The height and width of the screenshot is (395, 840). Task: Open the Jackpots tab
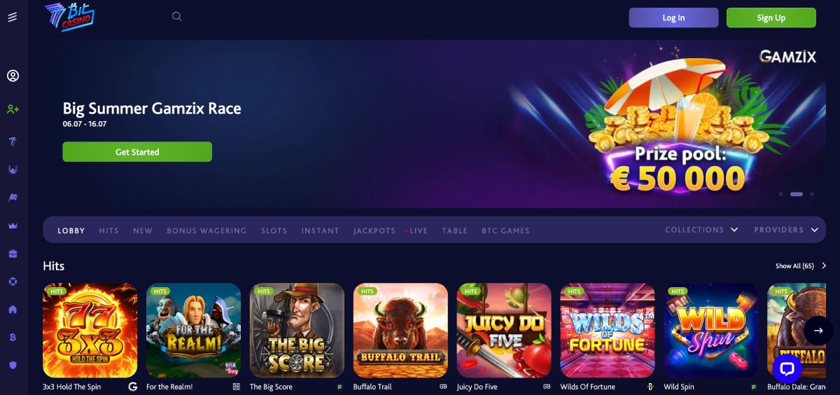374,230
